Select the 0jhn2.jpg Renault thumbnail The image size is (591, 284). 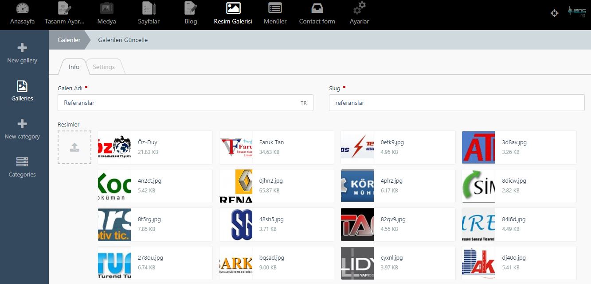(236, 186)
